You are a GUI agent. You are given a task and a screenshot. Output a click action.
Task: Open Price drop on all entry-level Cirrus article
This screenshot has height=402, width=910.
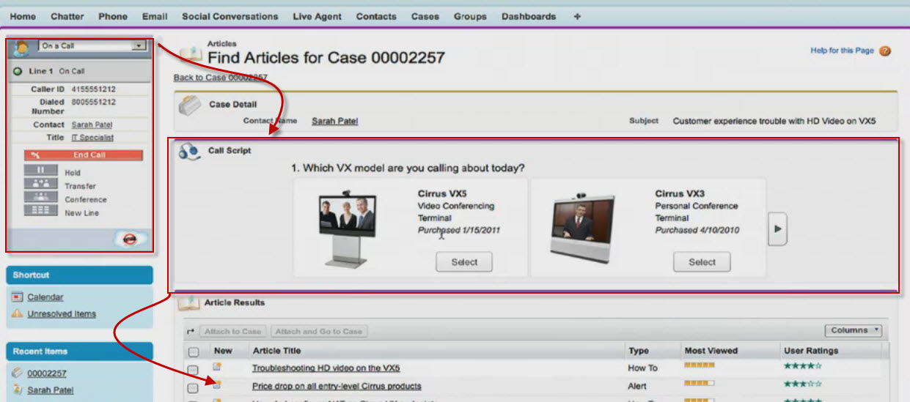[x=337, y=386]
